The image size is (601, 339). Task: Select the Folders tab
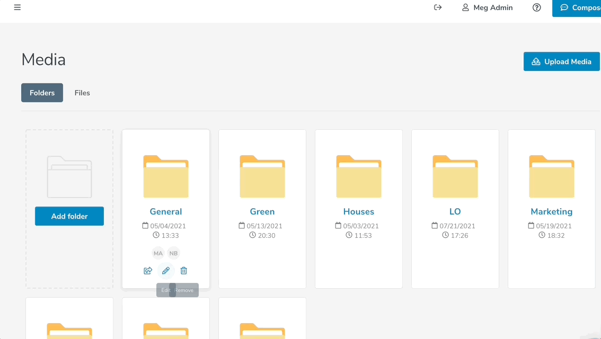coord(42,92)
